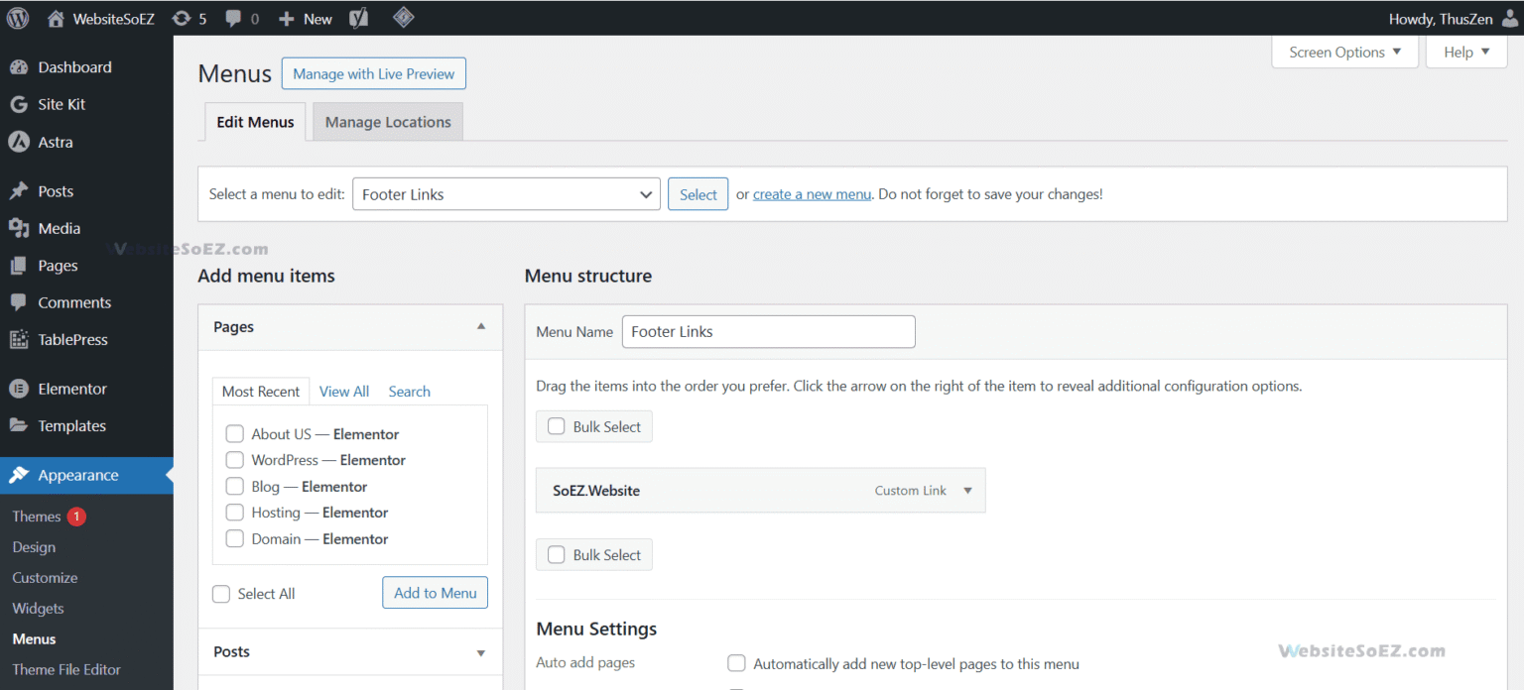Collapse the Pages panel
The height and width of the screenshot is (690, 1524).
(480, 326)
